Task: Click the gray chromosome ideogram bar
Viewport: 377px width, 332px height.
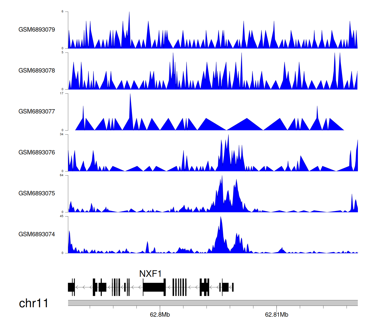Action: (213, 303)
